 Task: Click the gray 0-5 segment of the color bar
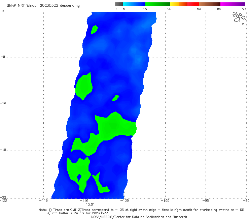coord(119,4)
